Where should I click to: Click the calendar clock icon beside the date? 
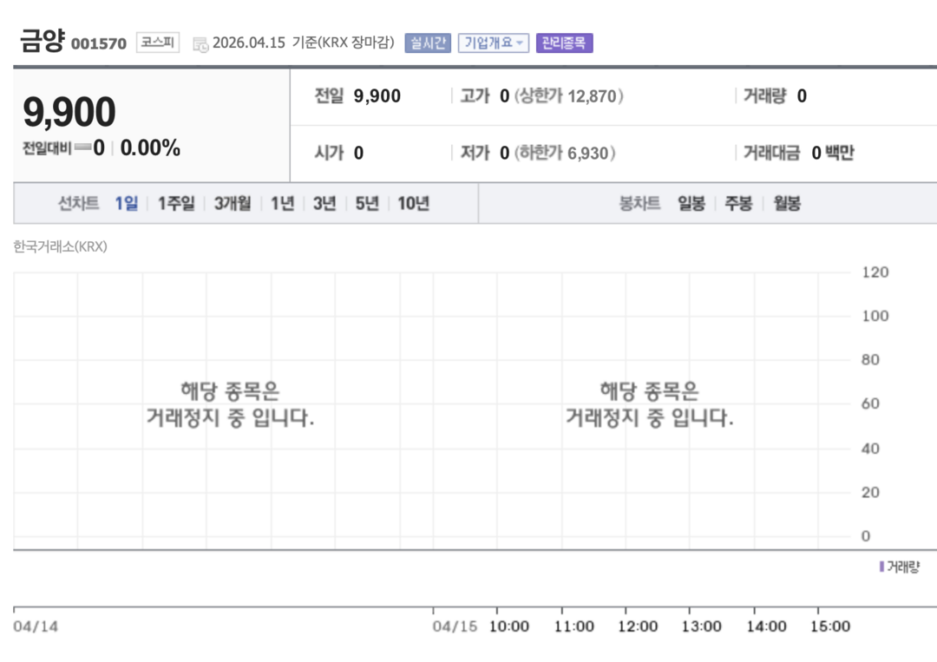(x=200, y=44)
